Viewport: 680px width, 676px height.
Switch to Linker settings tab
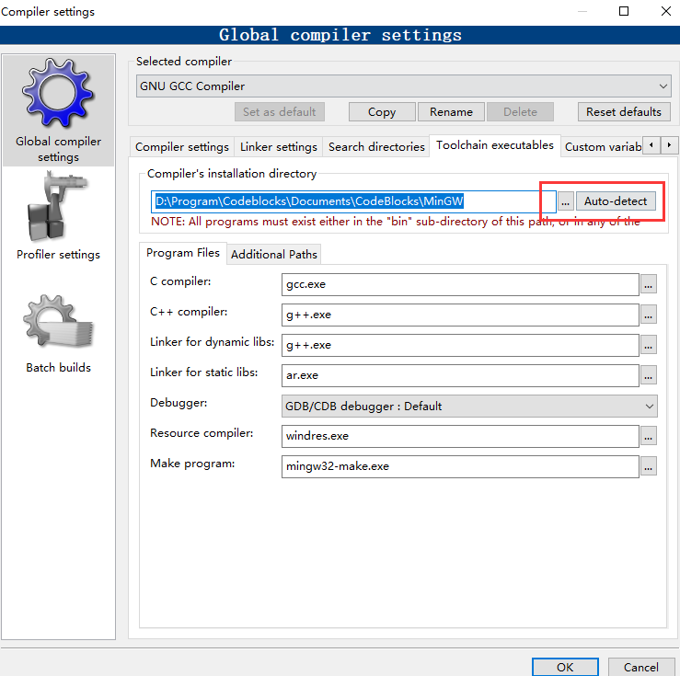(x=279, y=147)
